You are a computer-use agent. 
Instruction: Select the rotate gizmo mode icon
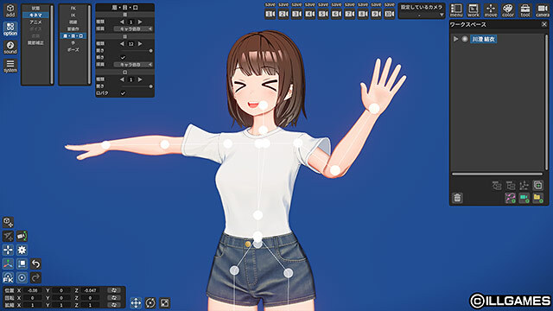point(150,303)
